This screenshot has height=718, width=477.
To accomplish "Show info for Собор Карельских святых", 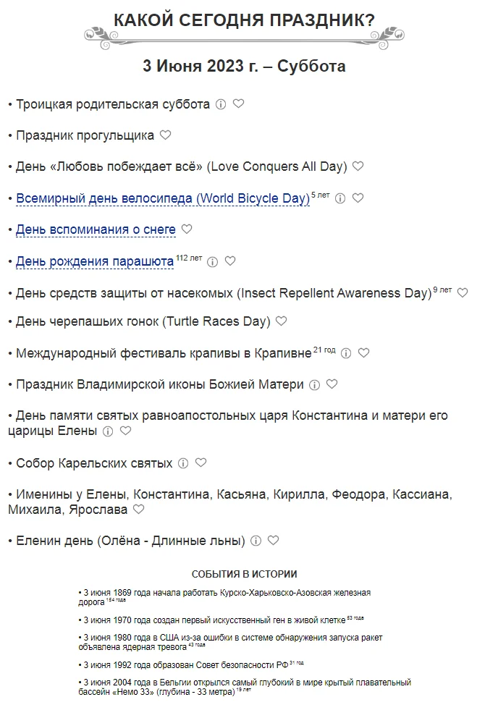I will (183, 463).
